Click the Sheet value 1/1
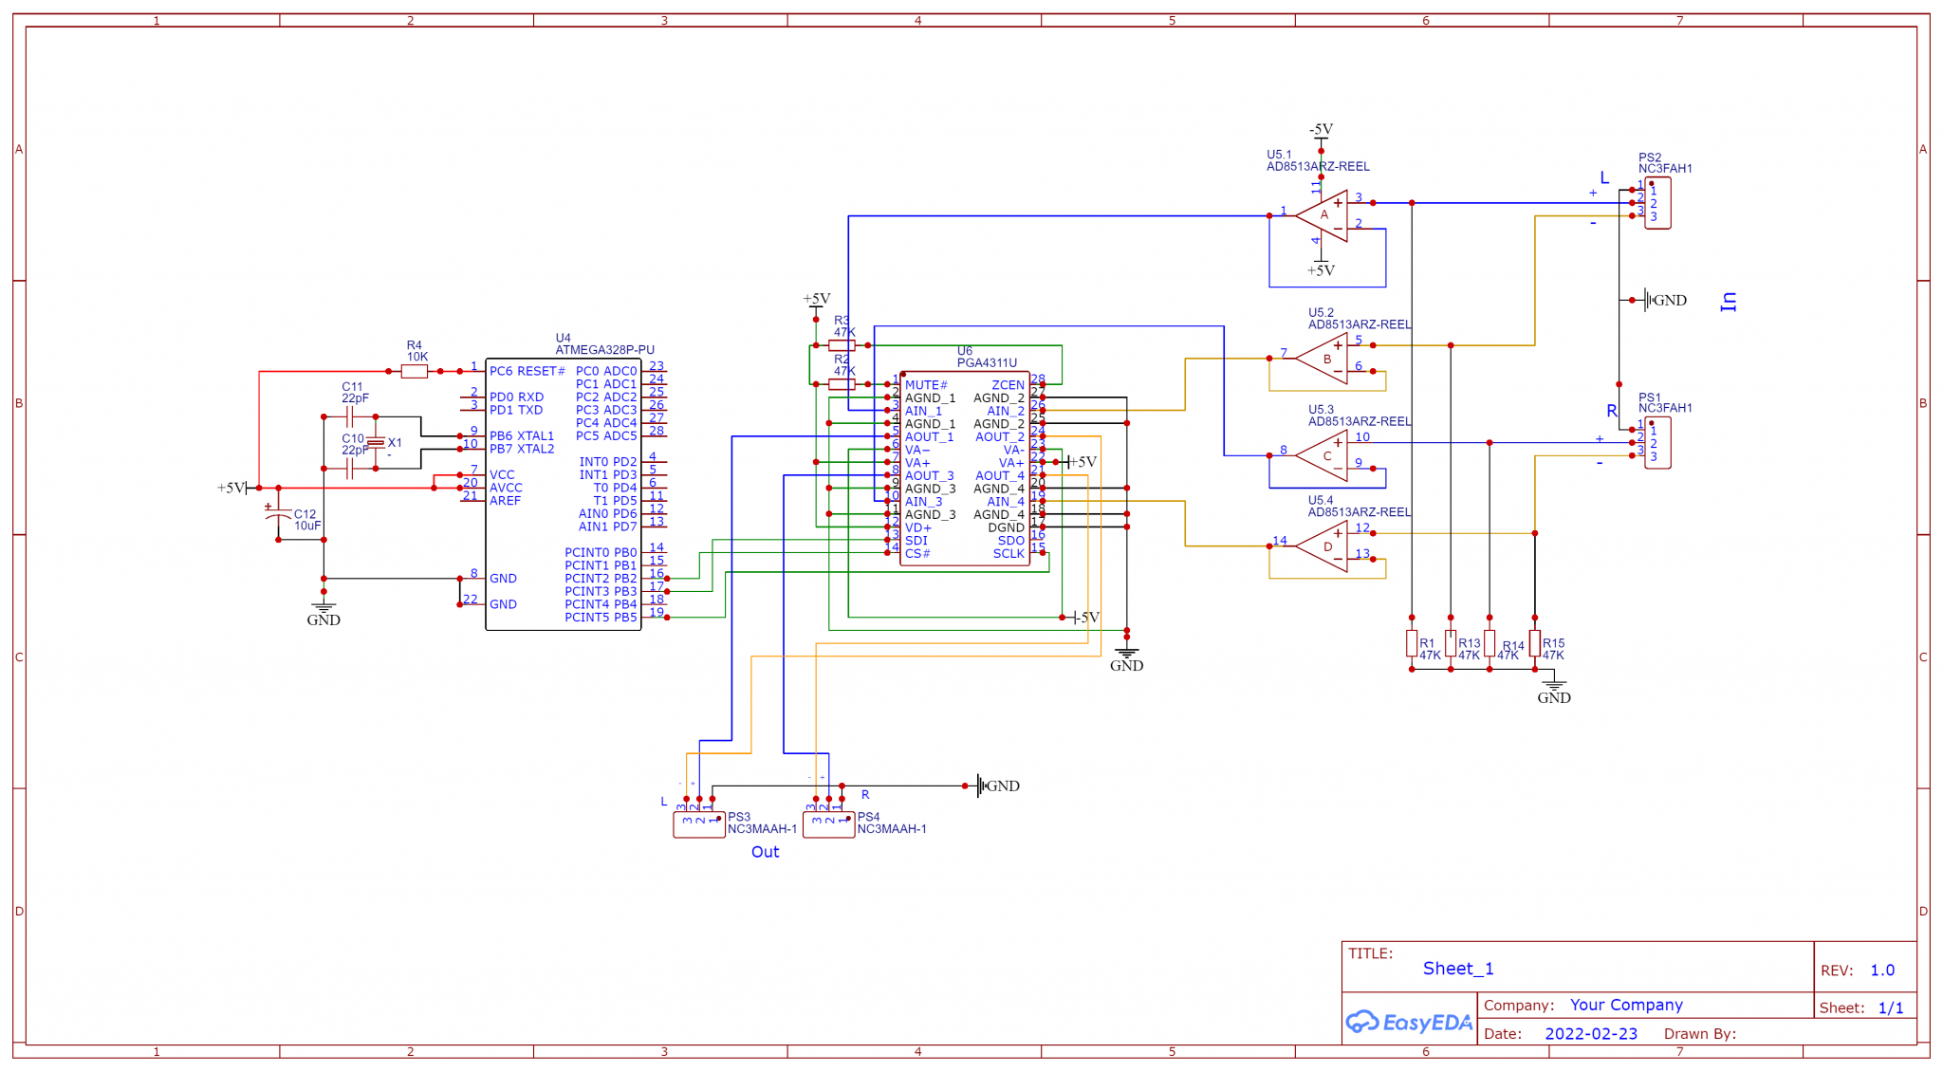Screen dimensions: 1943x1072 tap(1891, 1007)
